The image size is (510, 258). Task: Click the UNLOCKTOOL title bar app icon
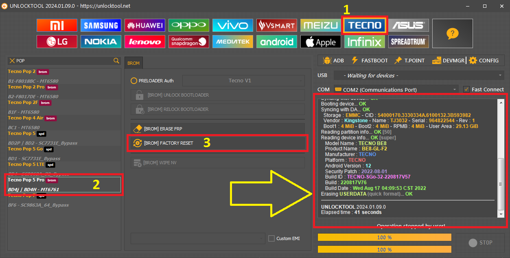click(x=5, y=6)
